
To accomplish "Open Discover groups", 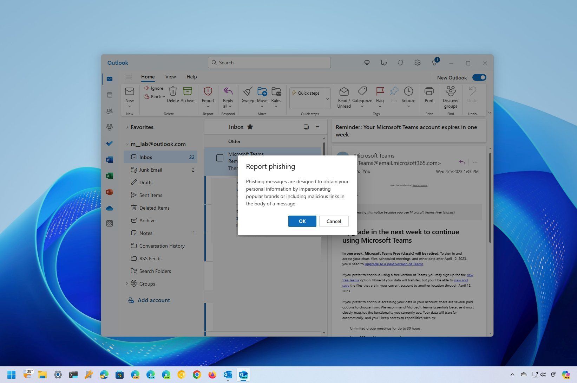I will pos(451,97).
